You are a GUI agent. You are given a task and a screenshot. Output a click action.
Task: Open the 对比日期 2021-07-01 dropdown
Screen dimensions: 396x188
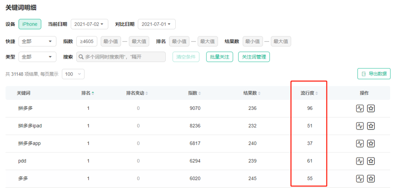click(157, 24)
